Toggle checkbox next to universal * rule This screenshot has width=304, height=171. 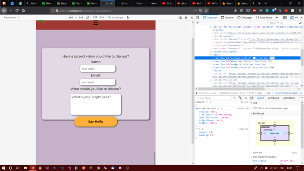[199, 129]
